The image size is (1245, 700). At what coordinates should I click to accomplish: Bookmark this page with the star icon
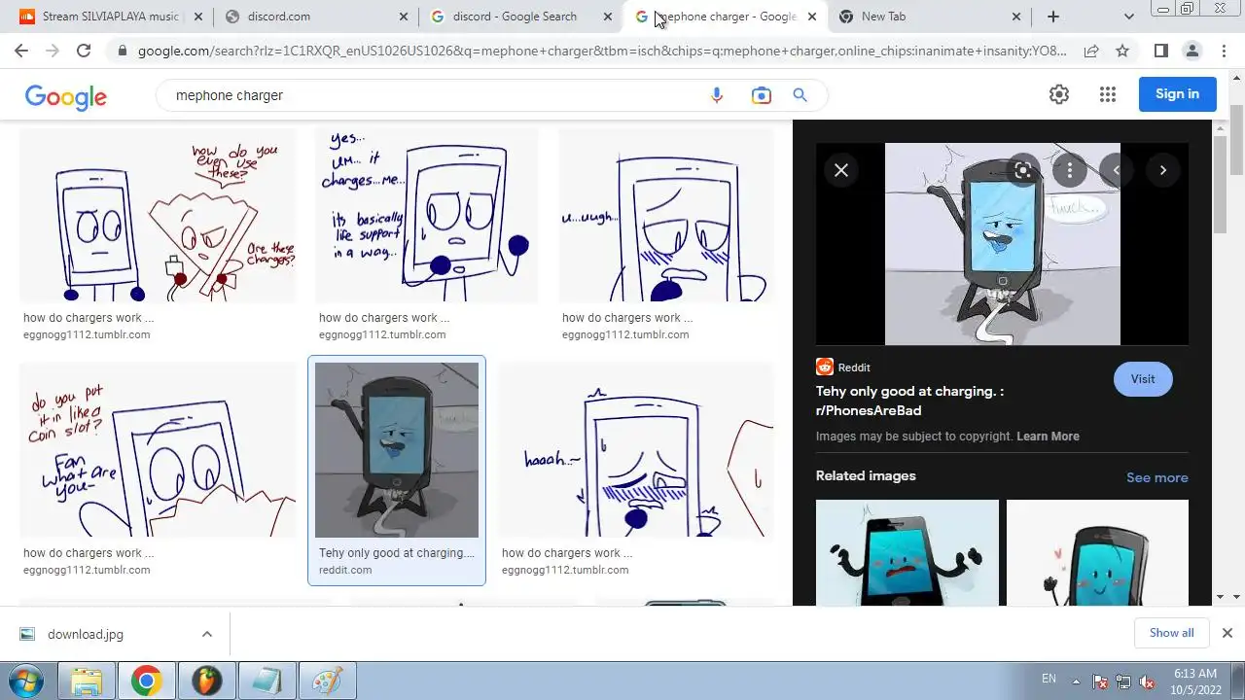point(1122,51)
